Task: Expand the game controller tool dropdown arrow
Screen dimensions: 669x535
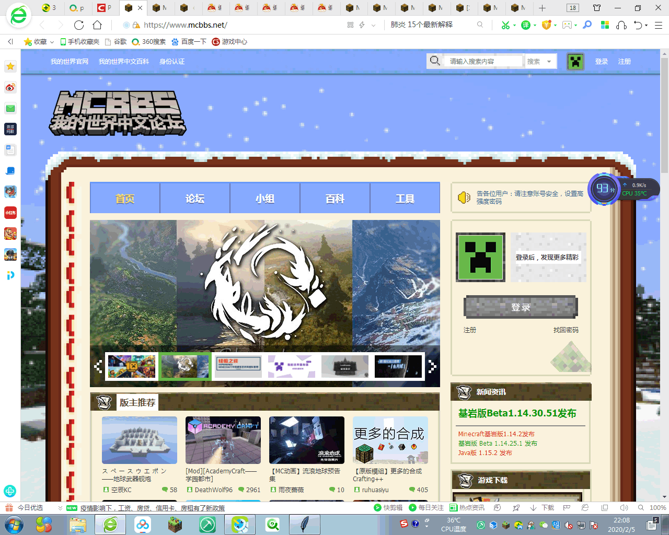Action: click(x=576, y=25)
